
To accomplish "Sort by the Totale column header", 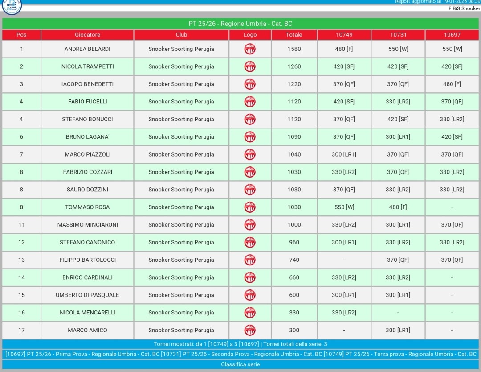I will tap(294, 35).
